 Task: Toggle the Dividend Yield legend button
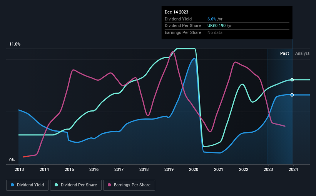tap(27, 185)
